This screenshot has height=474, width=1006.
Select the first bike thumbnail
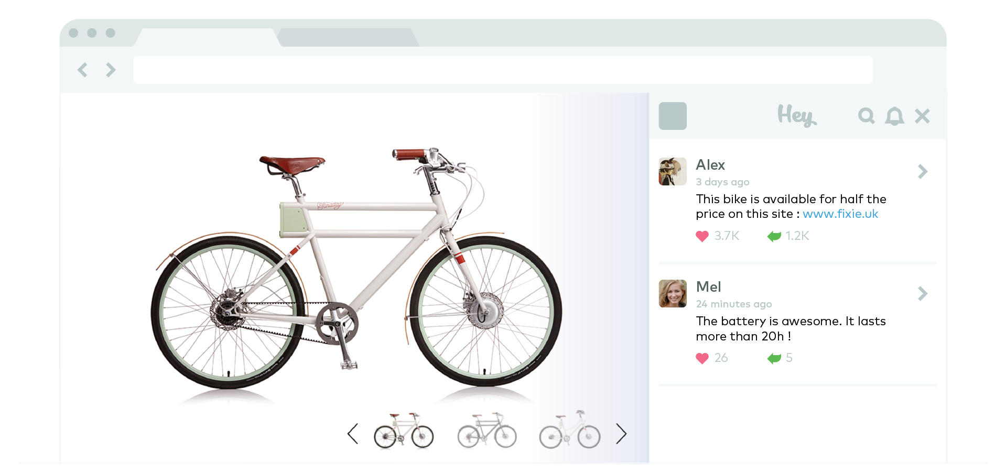[x=404, y=432]
